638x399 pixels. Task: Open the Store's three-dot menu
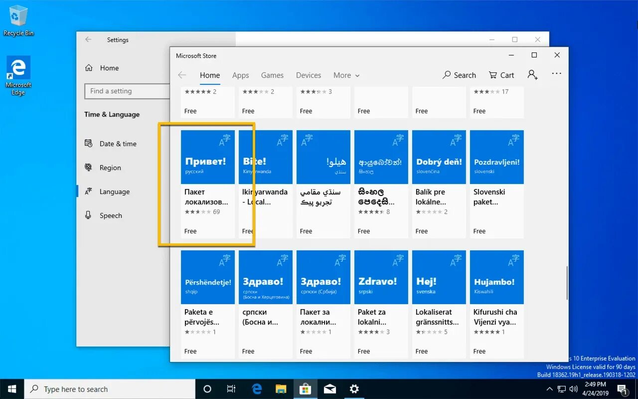pyautogui.click(x=557, y=74)
